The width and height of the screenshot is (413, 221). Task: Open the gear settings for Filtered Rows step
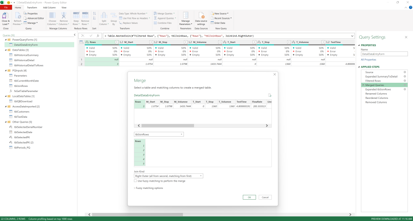tap(405, 81)
